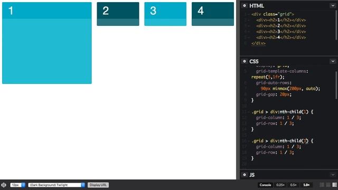Set preview zoom to 0.5x

(293, 185)
